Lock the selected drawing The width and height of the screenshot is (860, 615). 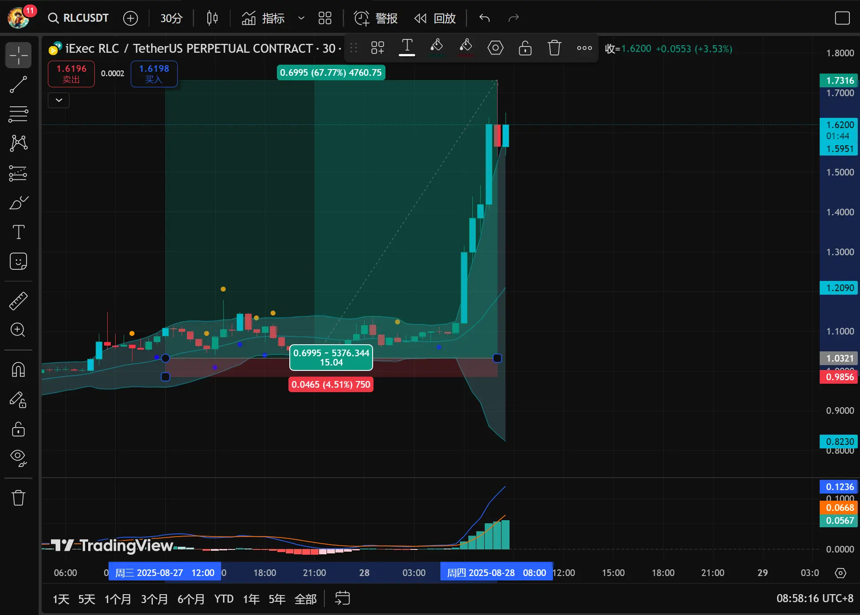click(x=525, y=48)
